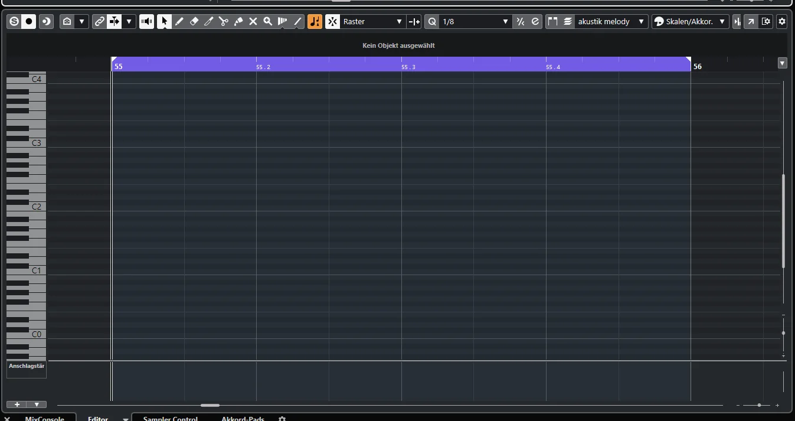
Task: Click the Q quantize apply icon
Action: point(432,22)
